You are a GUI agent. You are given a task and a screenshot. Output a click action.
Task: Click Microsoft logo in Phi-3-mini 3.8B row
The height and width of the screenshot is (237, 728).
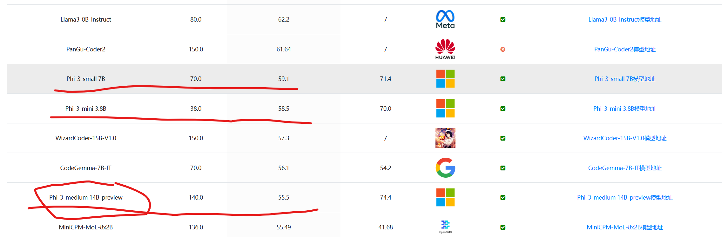445,109
